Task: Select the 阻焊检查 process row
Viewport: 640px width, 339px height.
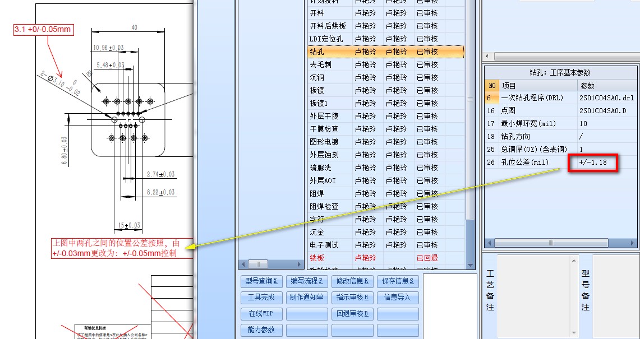Action: tap(386, 206)
